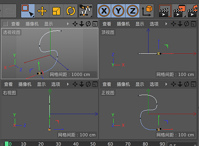Open 选项 menu in front view

pos(154,84)
